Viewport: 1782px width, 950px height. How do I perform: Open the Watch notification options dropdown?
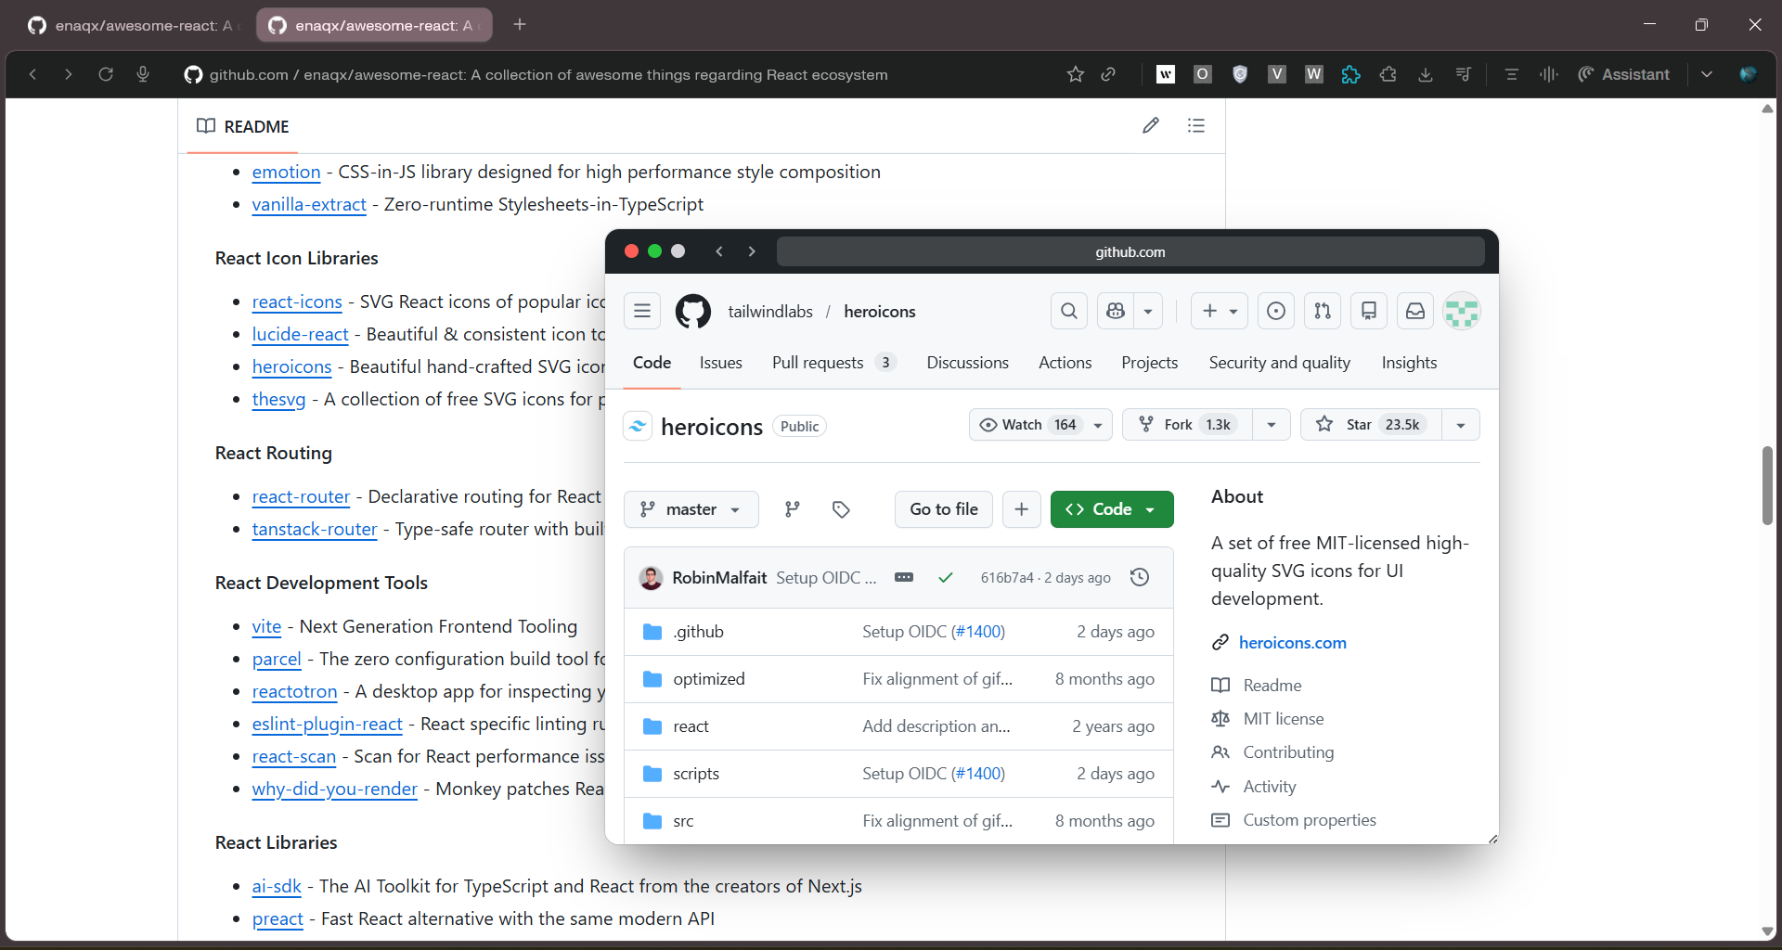point(1098,424)
